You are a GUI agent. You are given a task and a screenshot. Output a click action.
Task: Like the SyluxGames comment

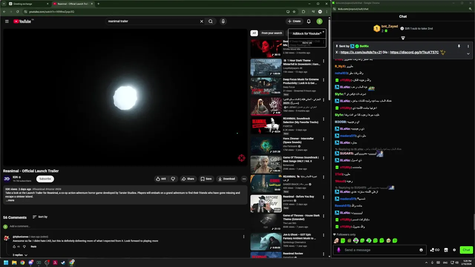14,247
